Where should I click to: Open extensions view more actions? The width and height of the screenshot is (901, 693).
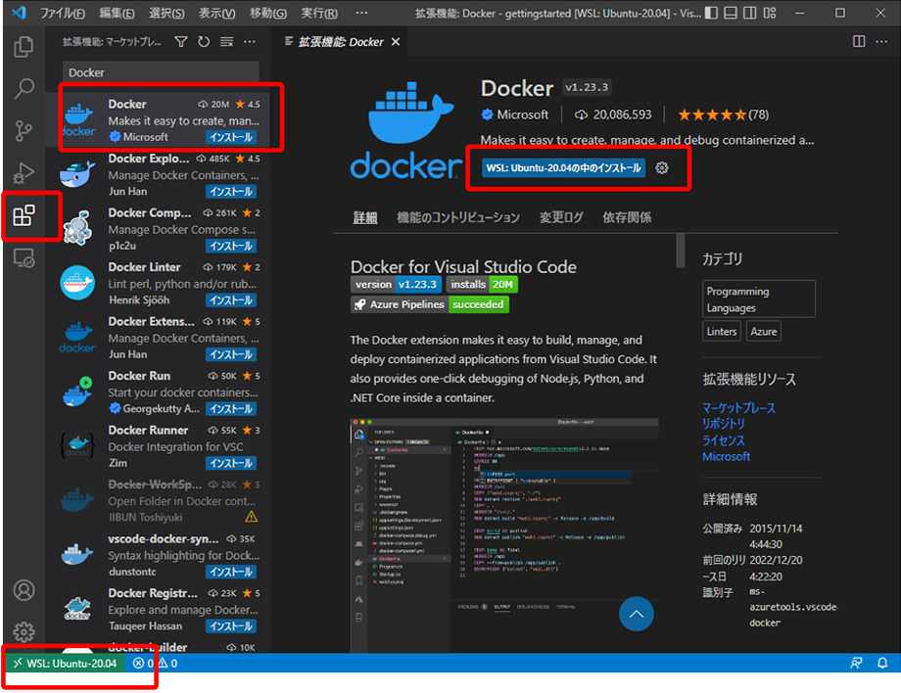[x=250, y=42]
